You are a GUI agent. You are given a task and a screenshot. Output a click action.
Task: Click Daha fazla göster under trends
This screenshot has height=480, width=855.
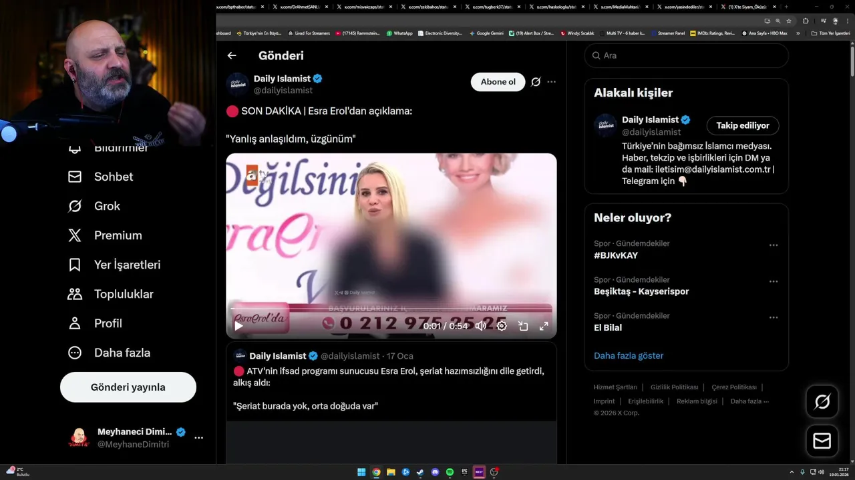(x=629, y=356)
